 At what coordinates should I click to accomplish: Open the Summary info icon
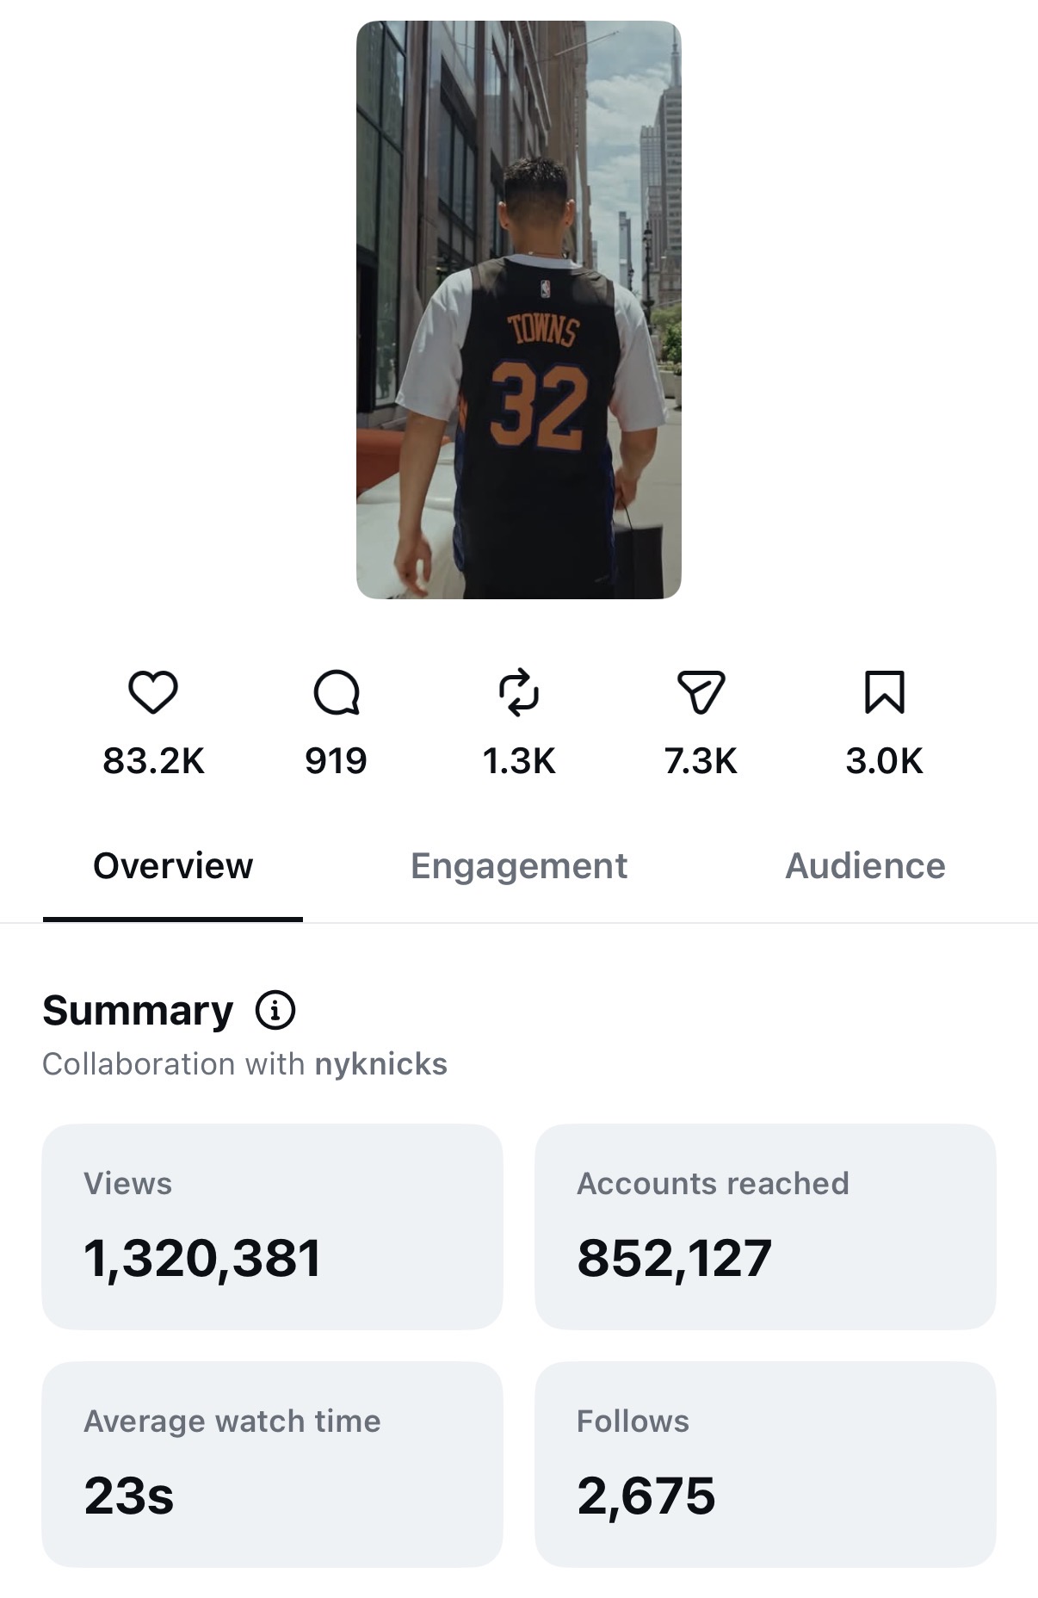pyautogui.click(x=275, y=1010)
